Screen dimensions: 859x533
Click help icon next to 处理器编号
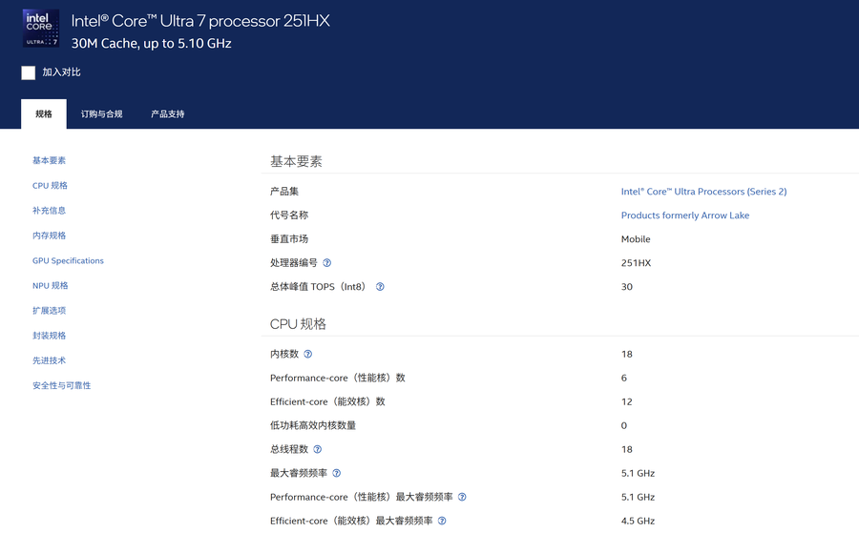[x=327, y=263]
